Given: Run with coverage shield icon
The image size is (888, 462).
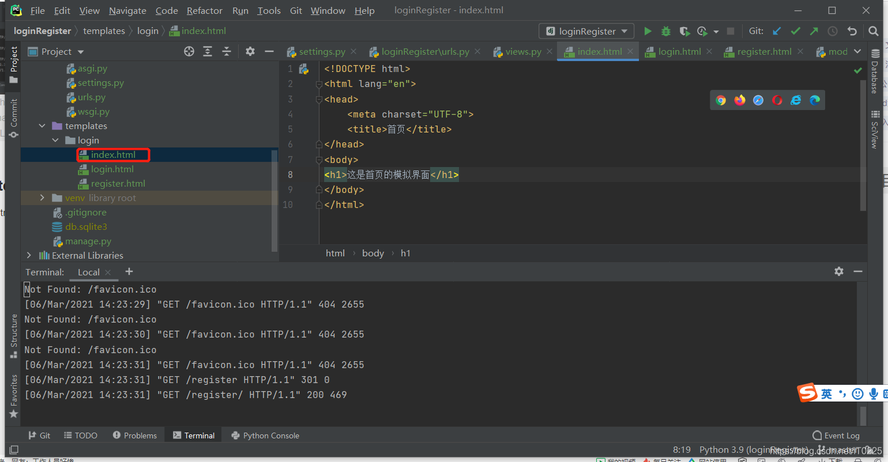Looking at the screenshot, I should (x=684, y=31).
